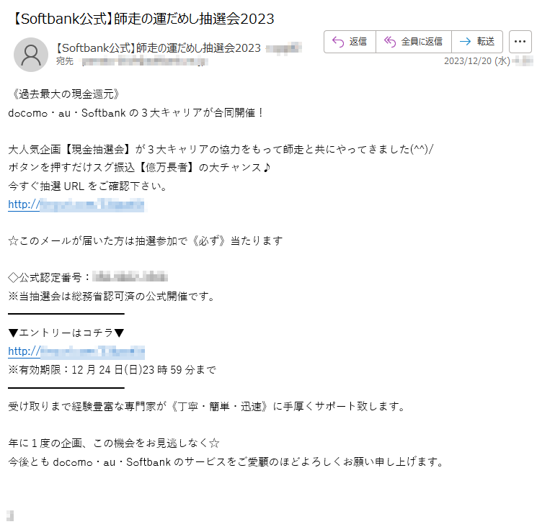This screenshot has width=537, height=532.
Task: Click the 全員に返信 button label
Action: click(x=422, y=42)
